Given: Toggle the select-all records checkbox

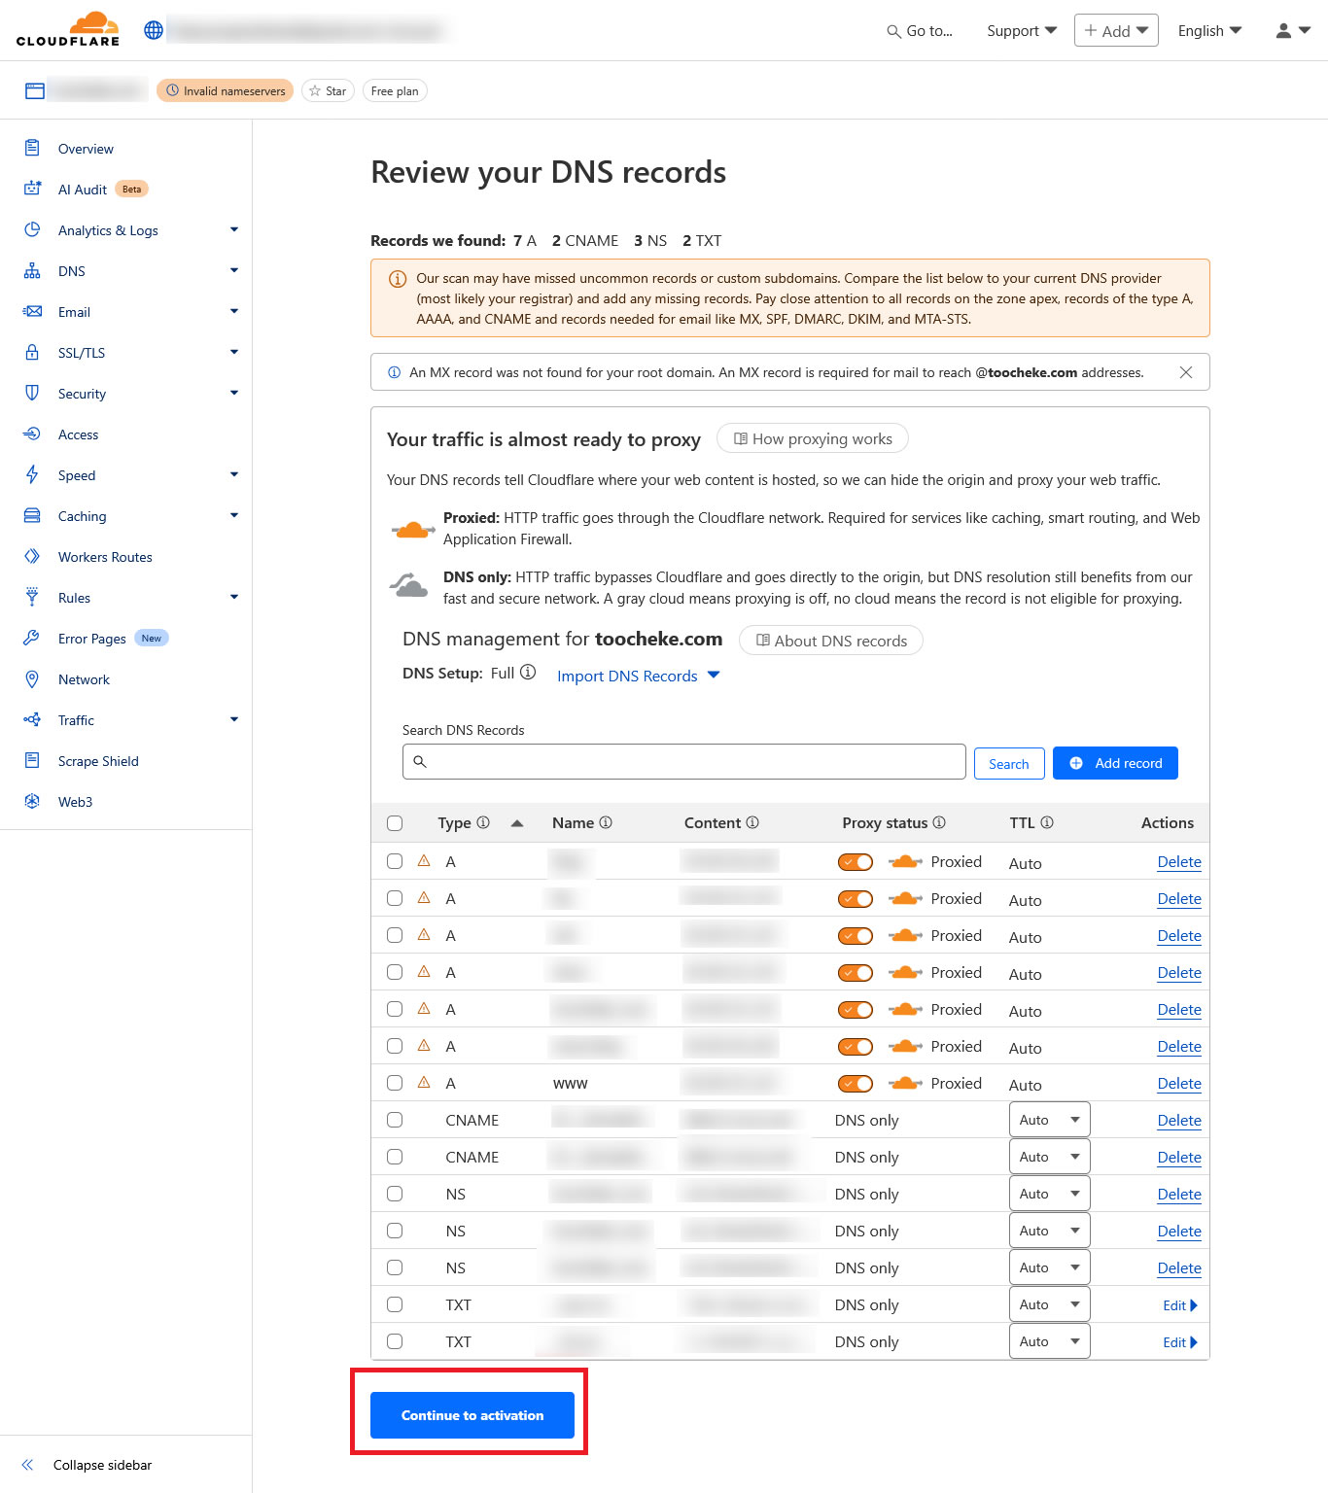Looking at the screenshot, I should pyautogui.click(x=395, y=823).
